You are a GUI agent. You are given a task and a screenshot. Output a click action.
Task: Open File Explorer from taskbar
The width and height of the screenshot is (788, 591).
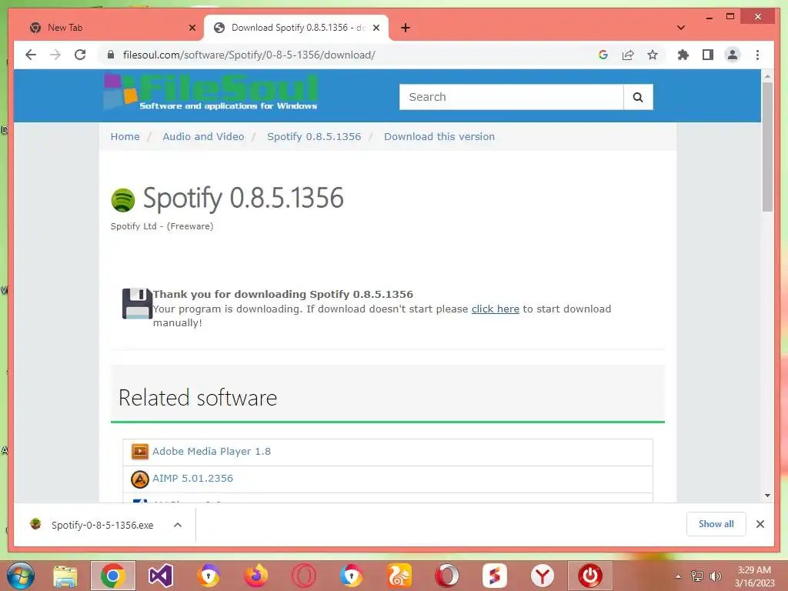coord(65,576)
